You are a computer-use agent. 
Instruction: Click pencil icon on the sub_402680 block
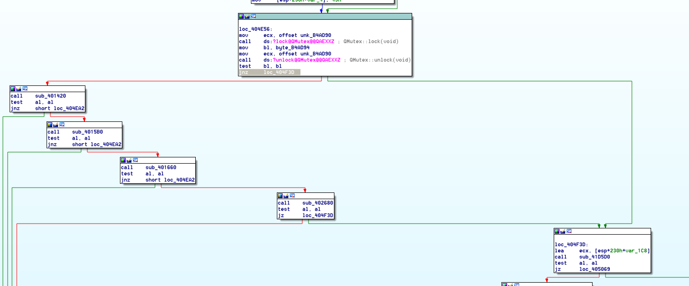[286, 196]
